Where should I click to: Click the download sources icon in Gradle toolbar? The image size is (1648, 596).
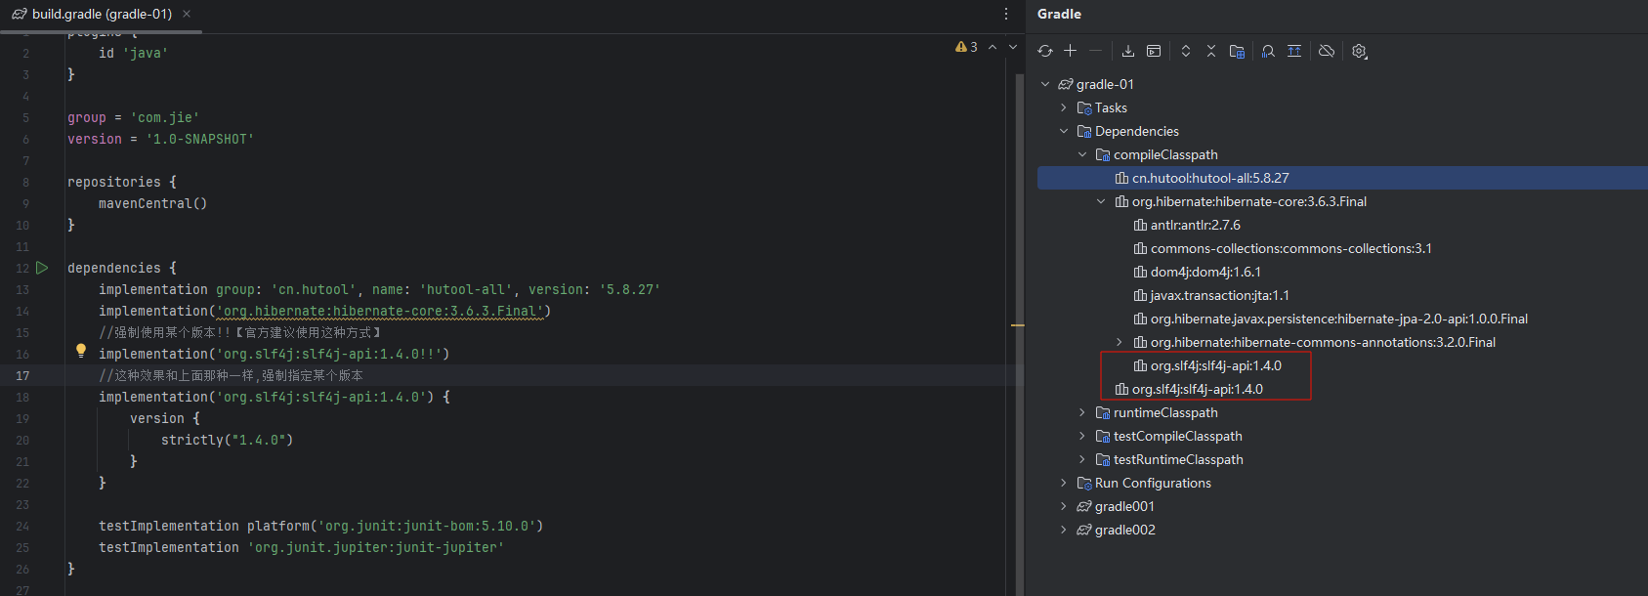click(x=1128, y=51)
